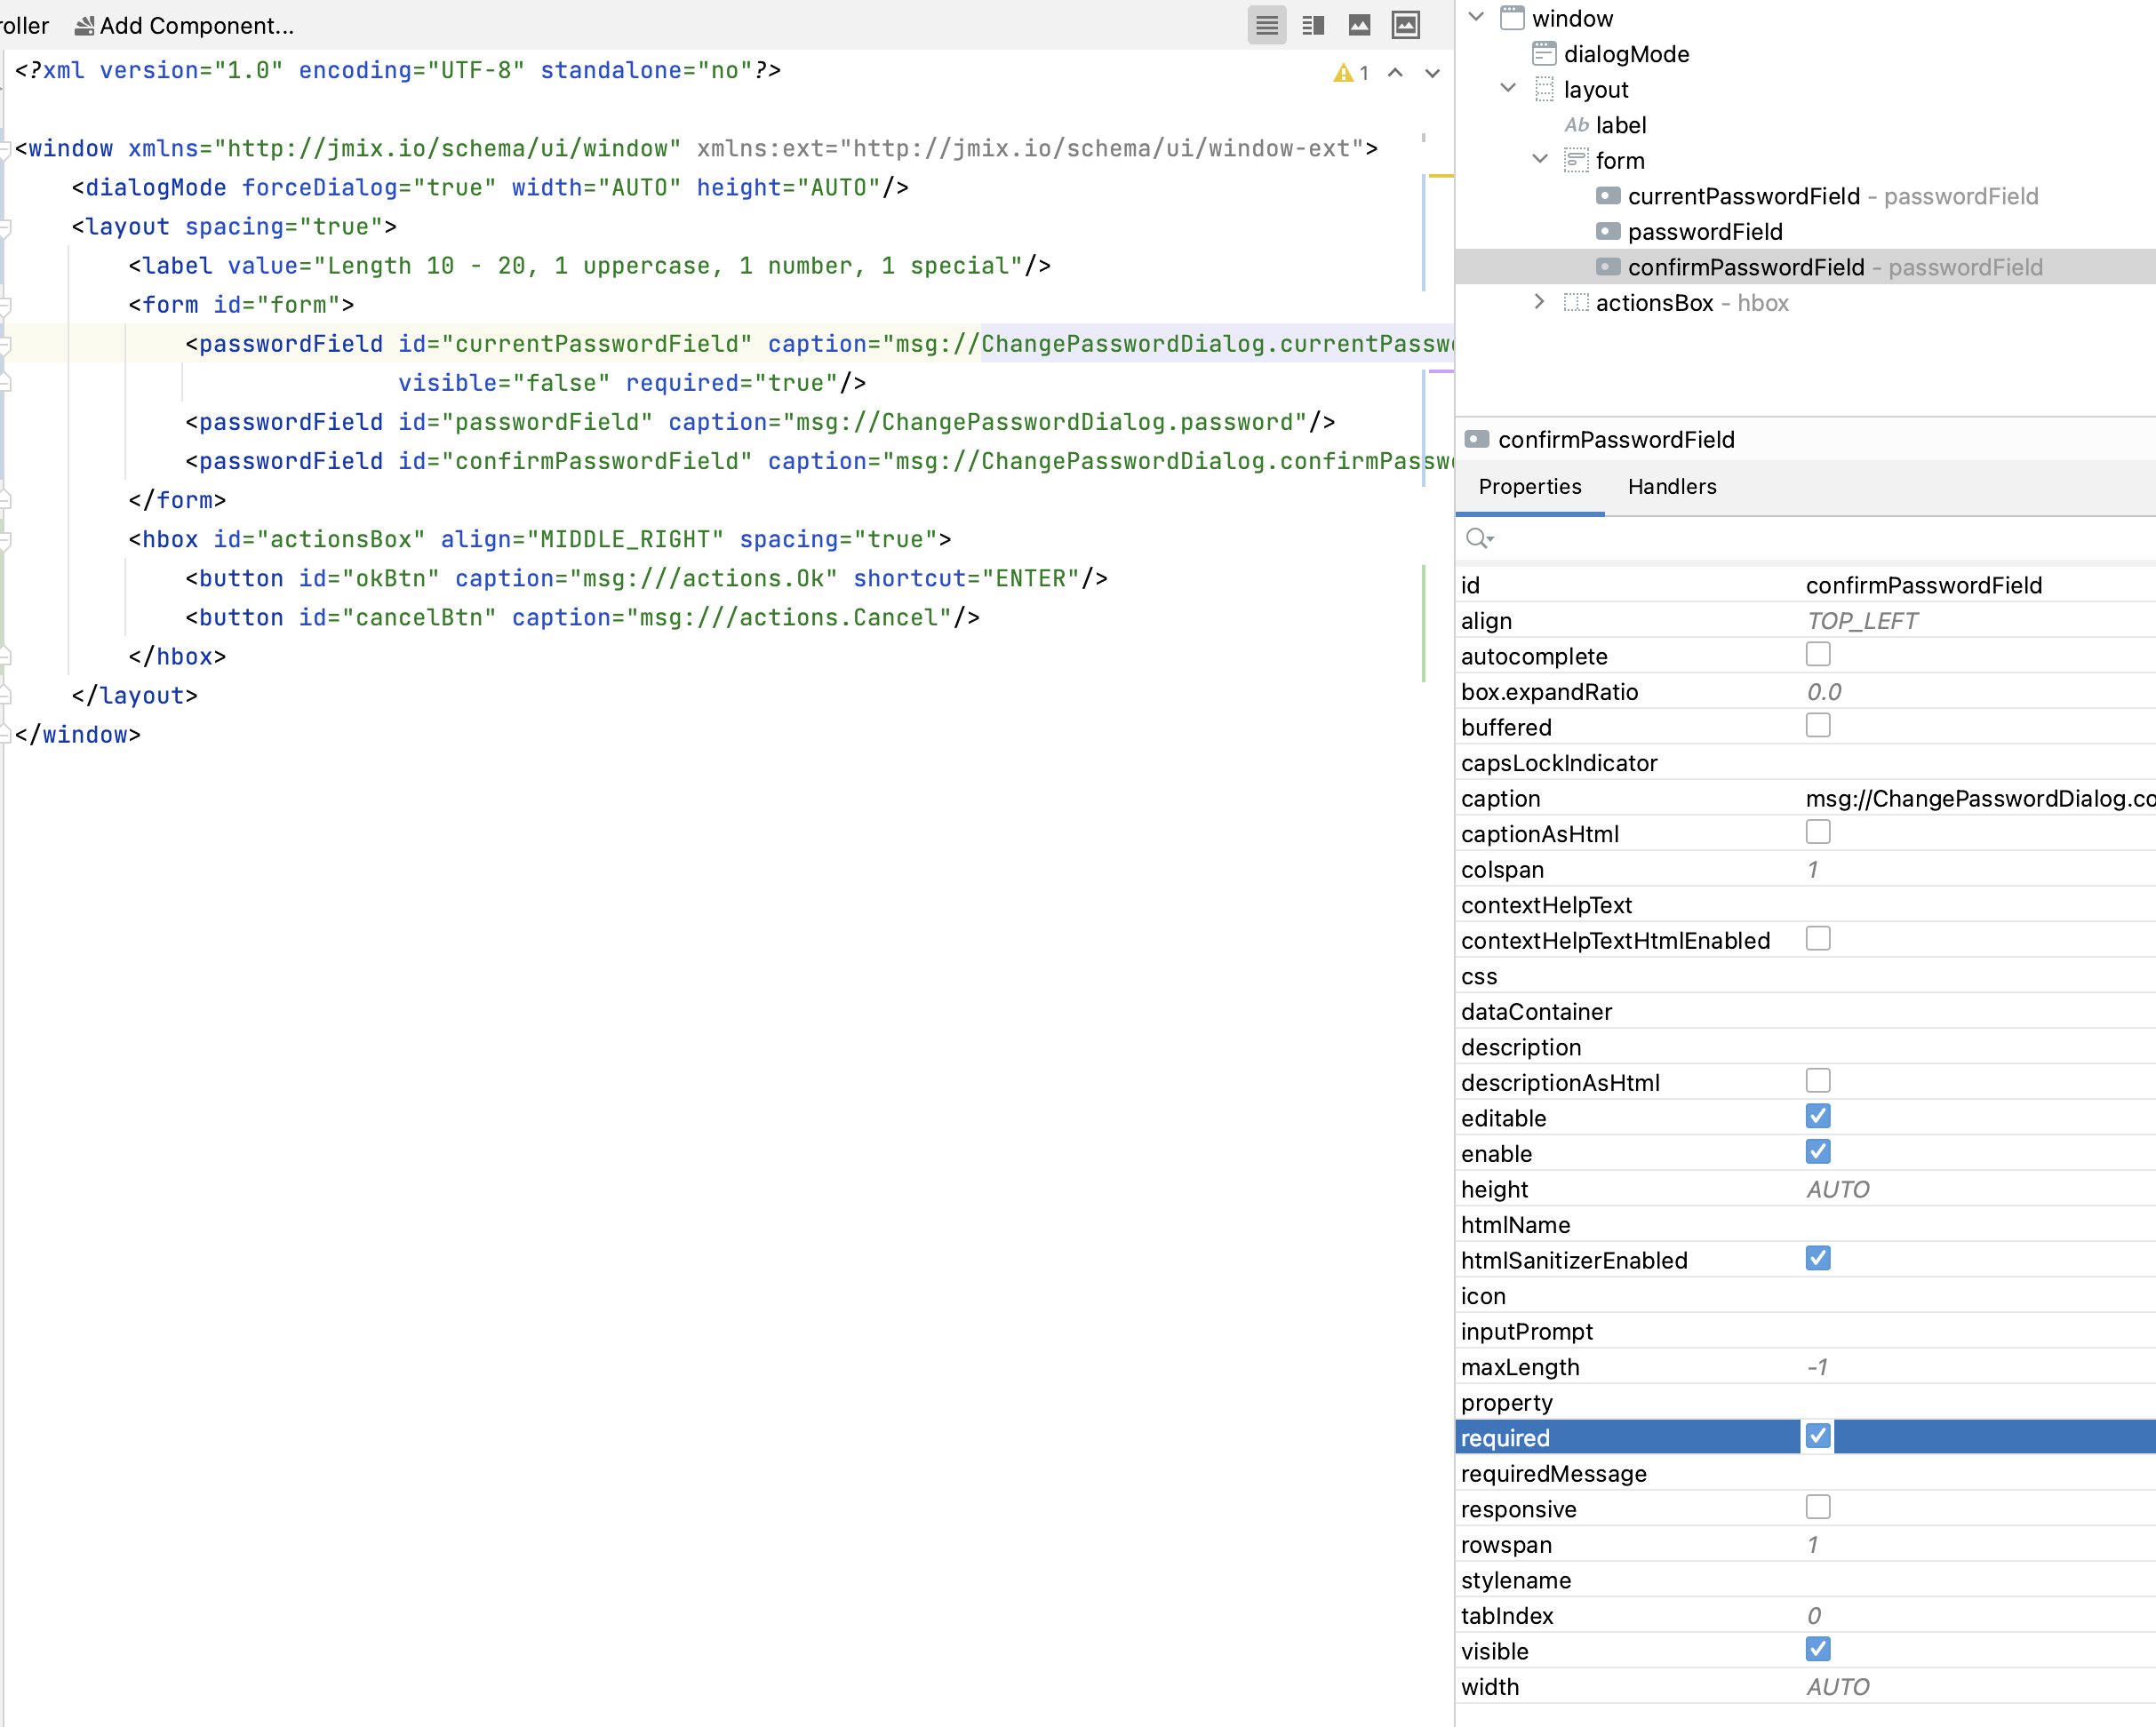Click the box.expandRatio value 0.0
2156x1727 pixels.
pyautogui.click(x=1824, y=691)
